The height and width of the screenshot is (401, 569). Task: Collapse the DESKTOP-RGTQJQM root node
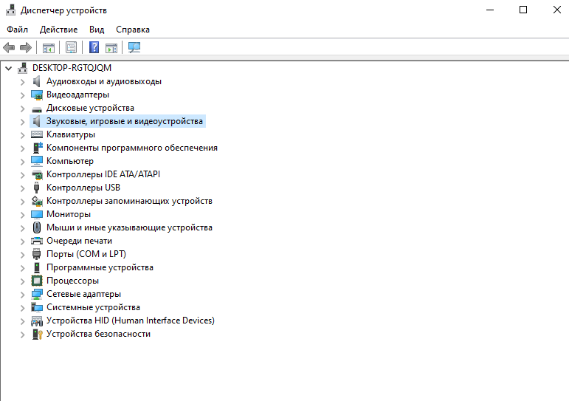tap(9, 68)
